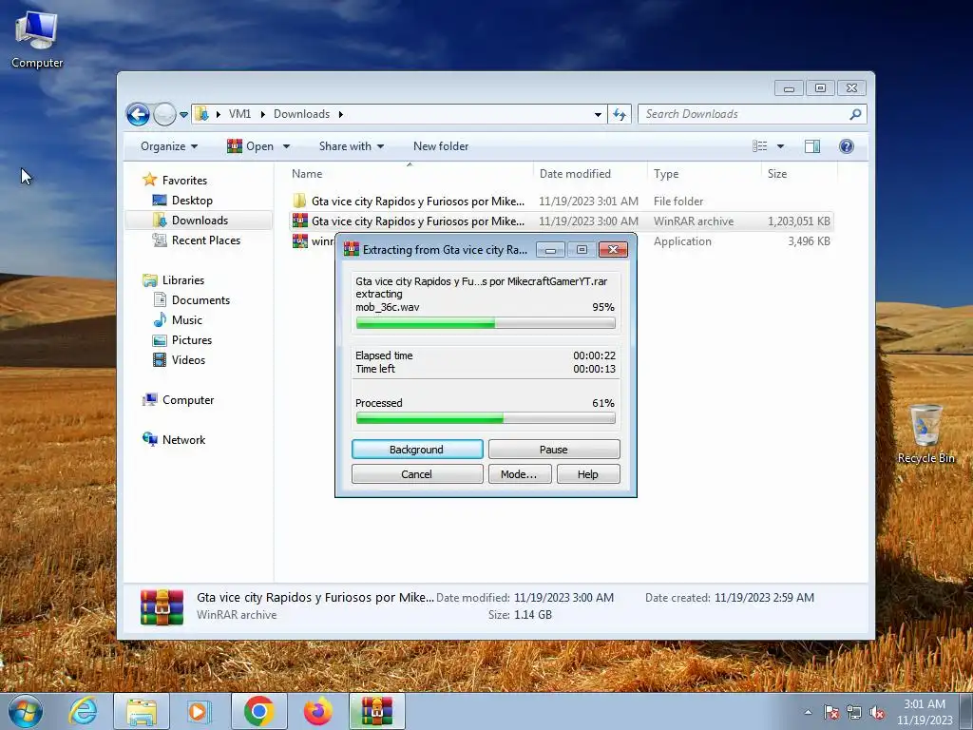Image resolution: width=973 pixels, height=730 pixels.
Task: Toggle the preview pane icon
Action: (812, 146)
